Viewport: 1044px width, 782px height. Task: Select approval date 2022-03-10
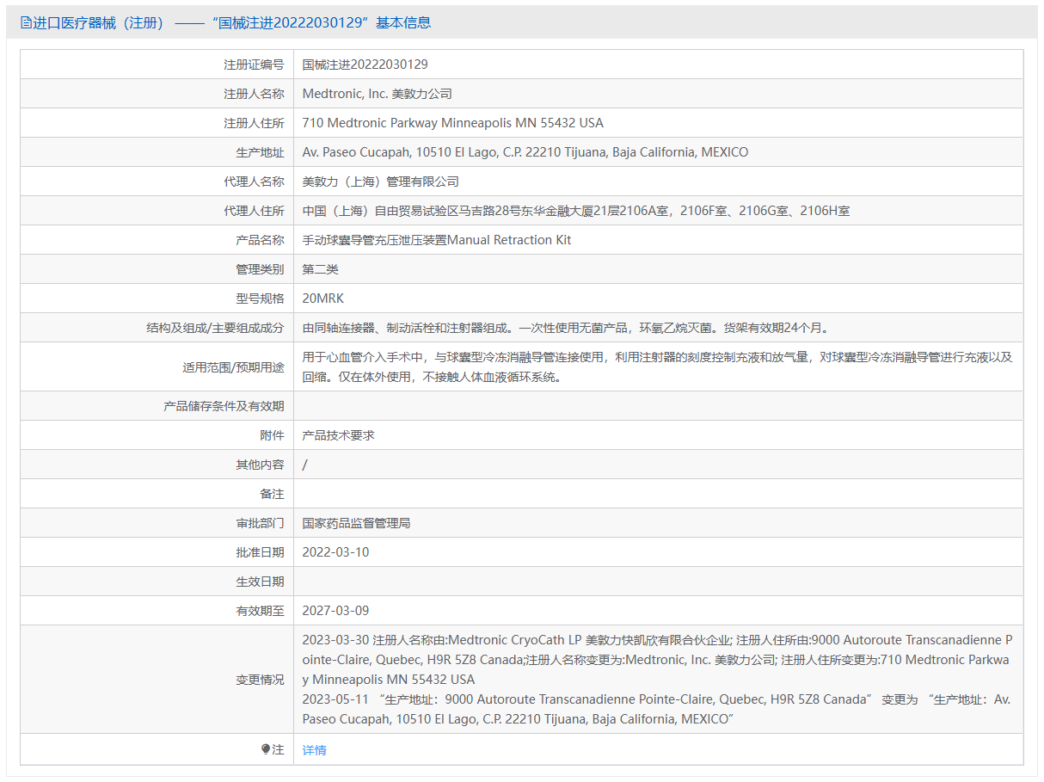tap(336, 552)
